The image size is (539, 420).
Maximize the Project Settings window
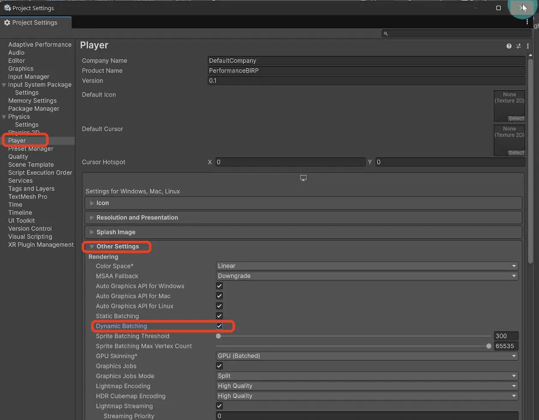click(498, 8)
